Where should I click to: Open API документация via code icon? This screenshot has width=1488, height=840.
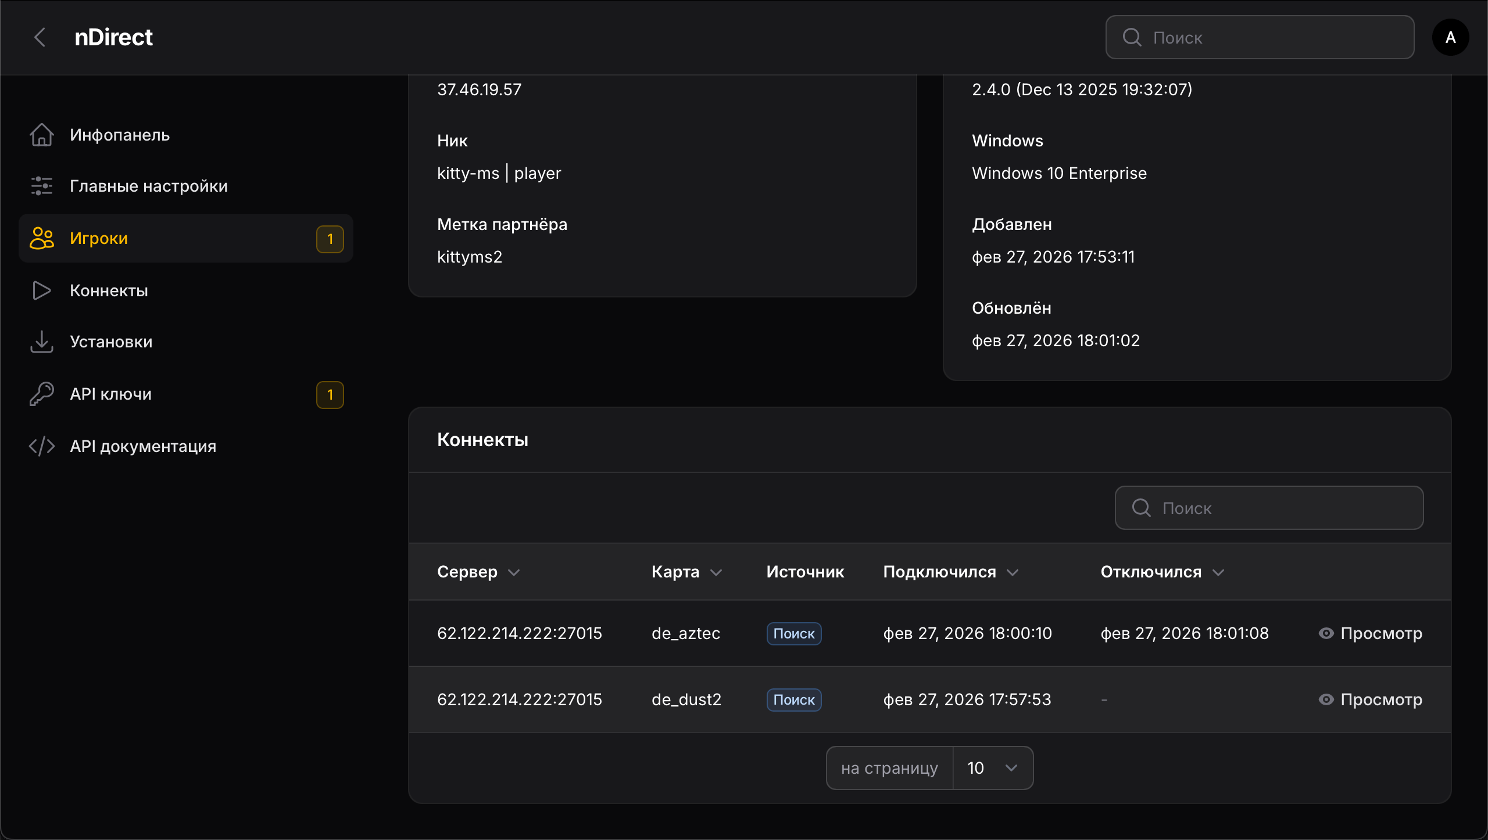tap(143, 446)
